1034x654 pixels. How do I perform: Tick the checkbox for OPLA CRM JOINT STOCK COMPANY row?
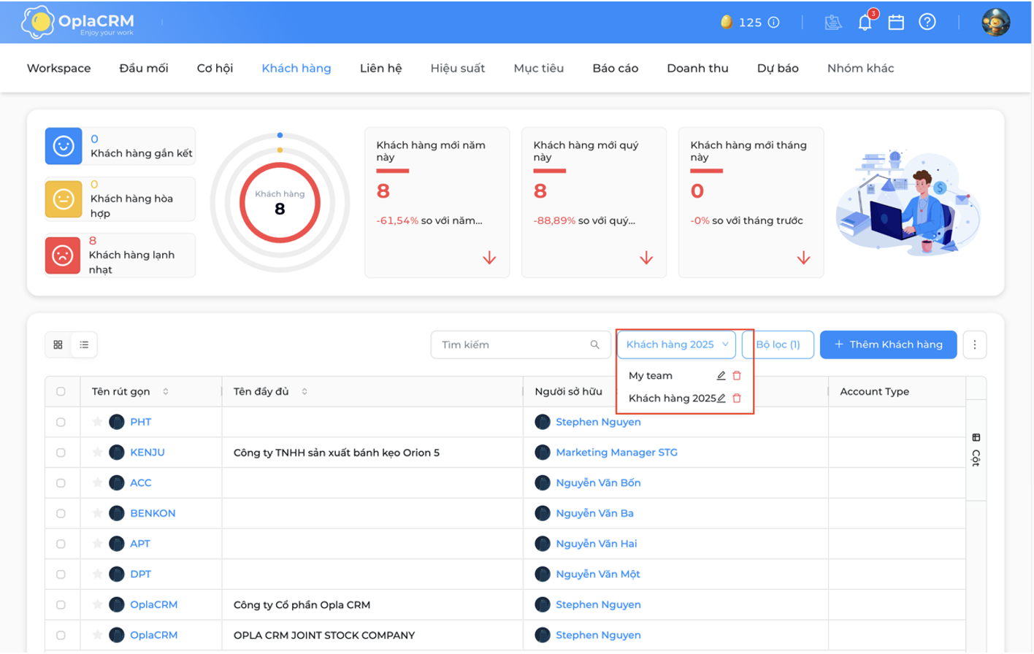click(x=61, y=635)
